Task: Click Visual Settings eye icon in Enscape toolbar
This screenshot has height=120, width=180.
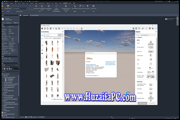Action: click(x=150, y=28)
